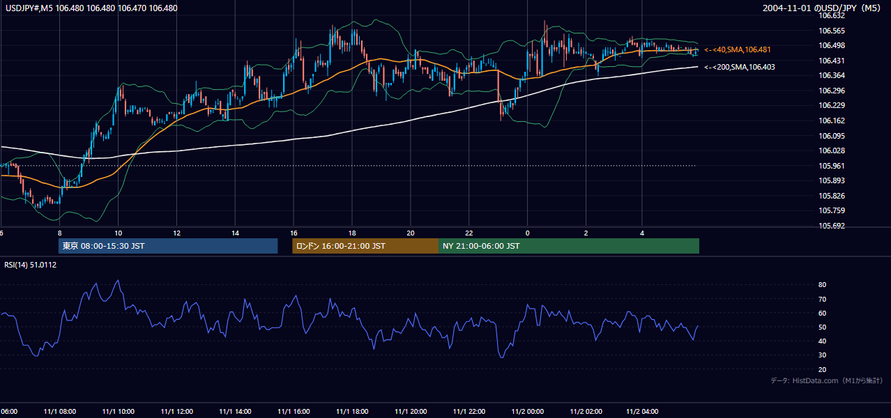Click the 11/2 02:00 bottom time label

click(586, 411)
